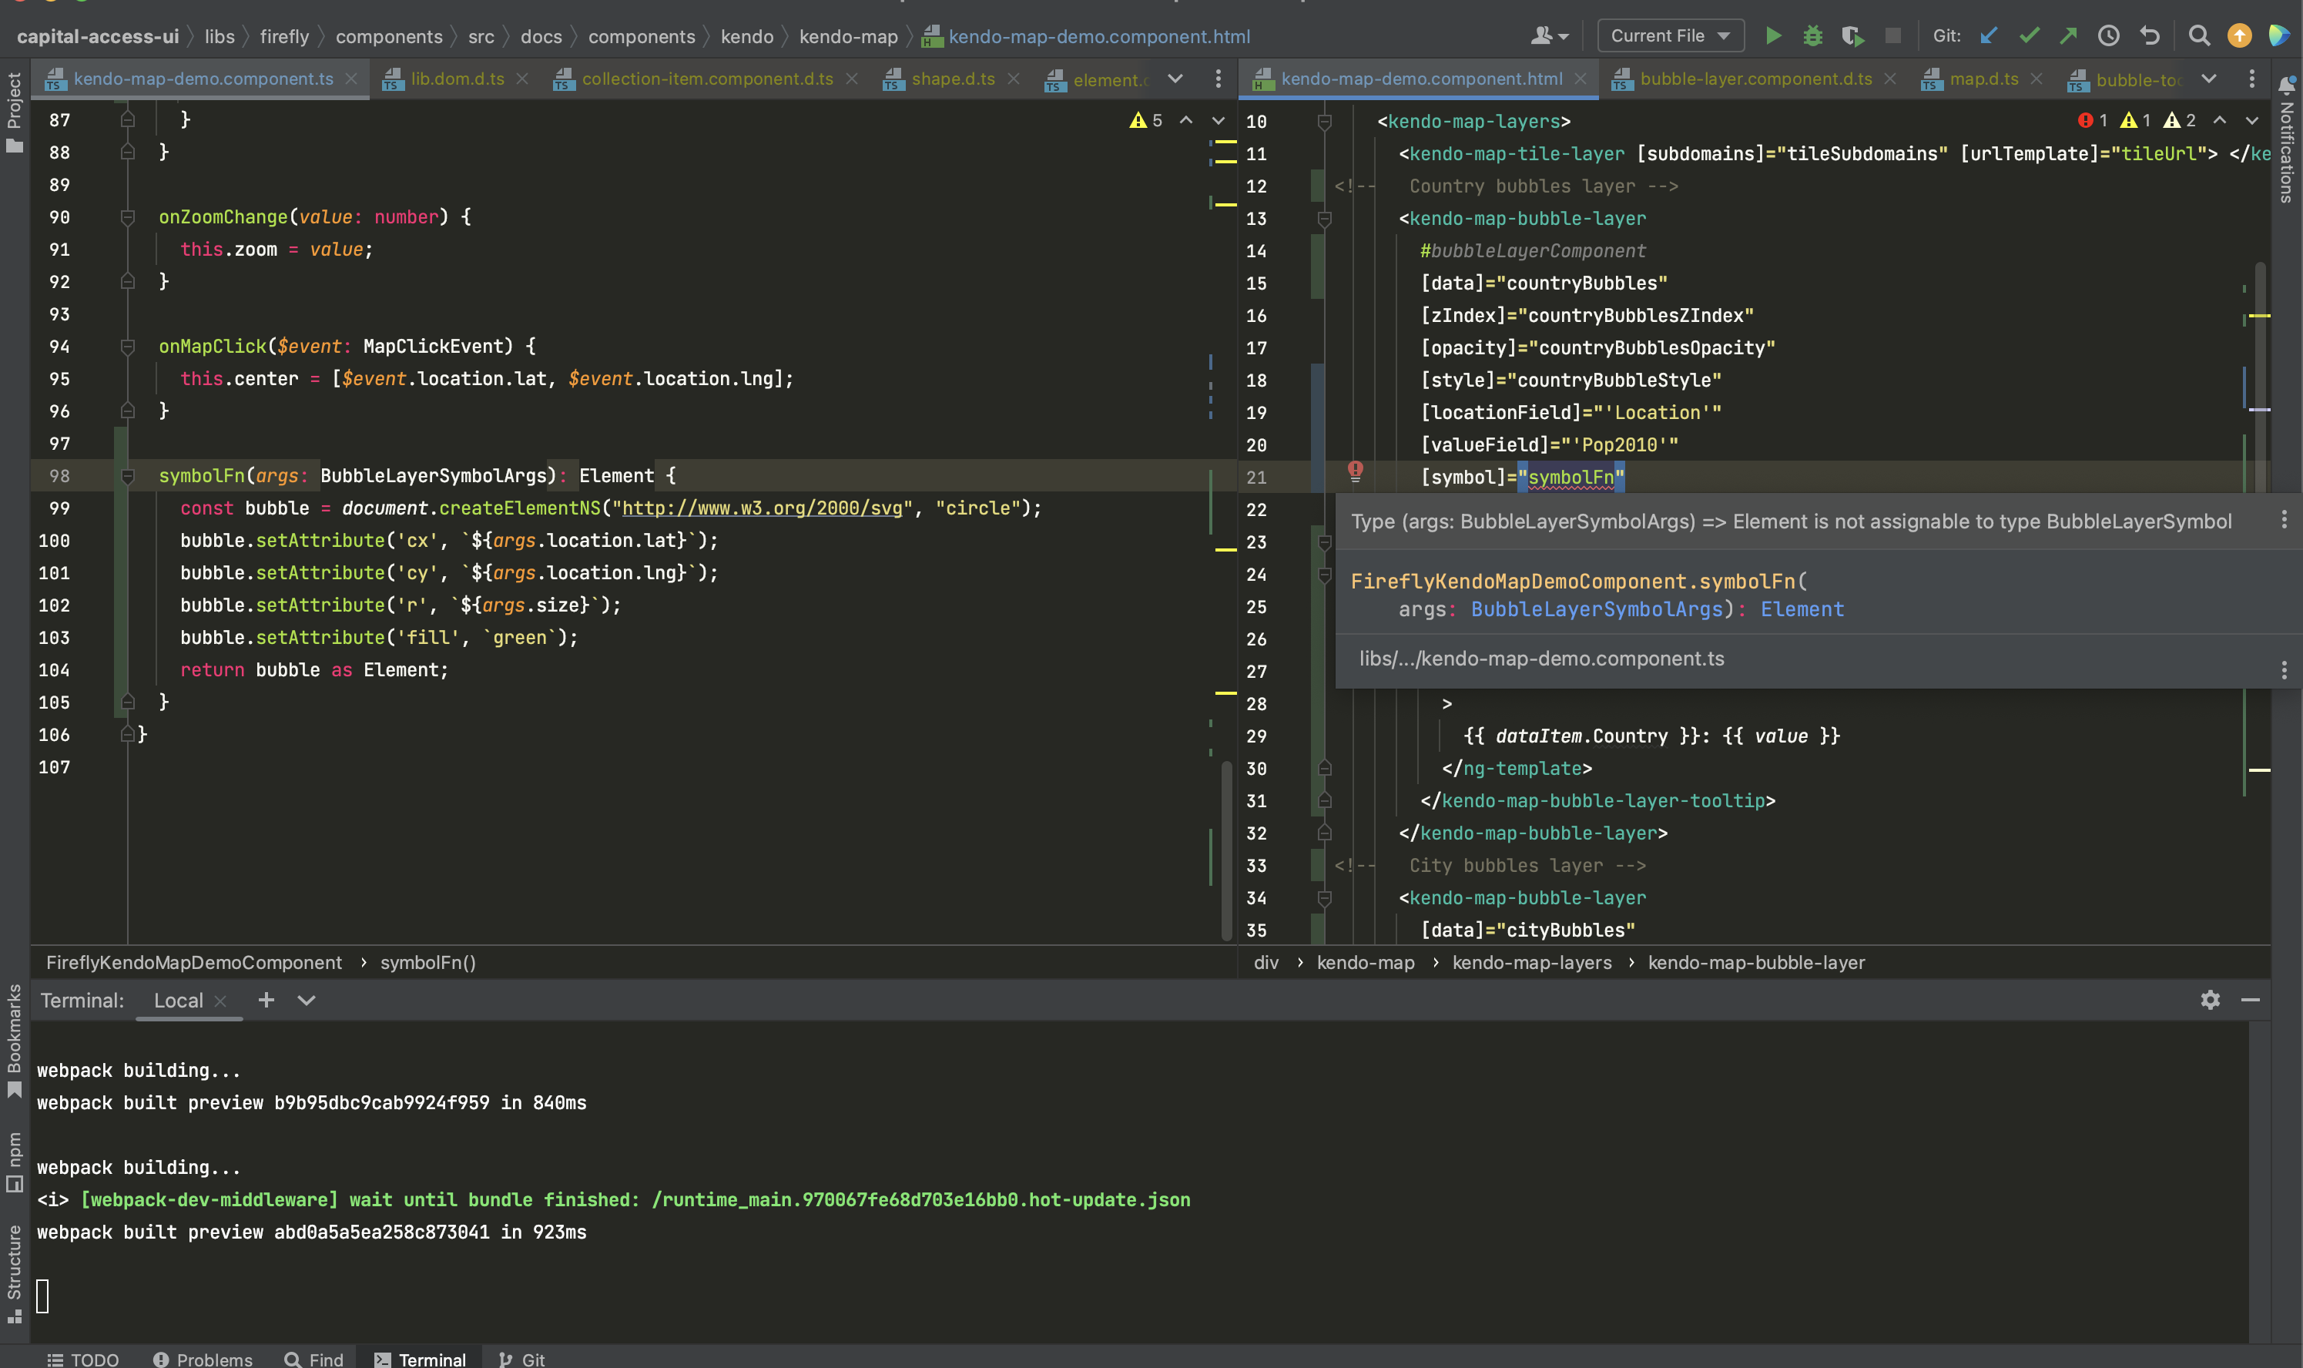Switch to bubble-layer.component.d.ts tab
The image size is (2303, 1368).
1755,79
